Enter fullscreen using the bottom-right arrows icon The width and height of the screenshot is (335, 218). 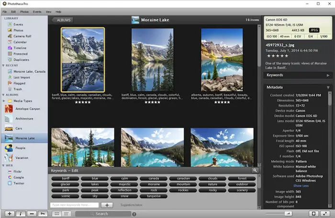point(326,213)
